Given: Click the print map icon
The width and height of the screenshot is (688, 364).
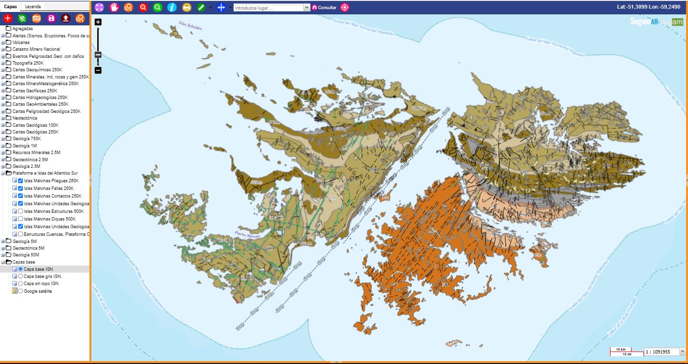Looking at the screenshot, I should (x=186, y=7).
